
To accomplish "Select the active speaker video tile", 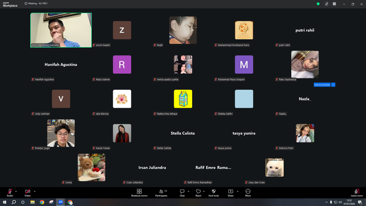I will point(61,30).
